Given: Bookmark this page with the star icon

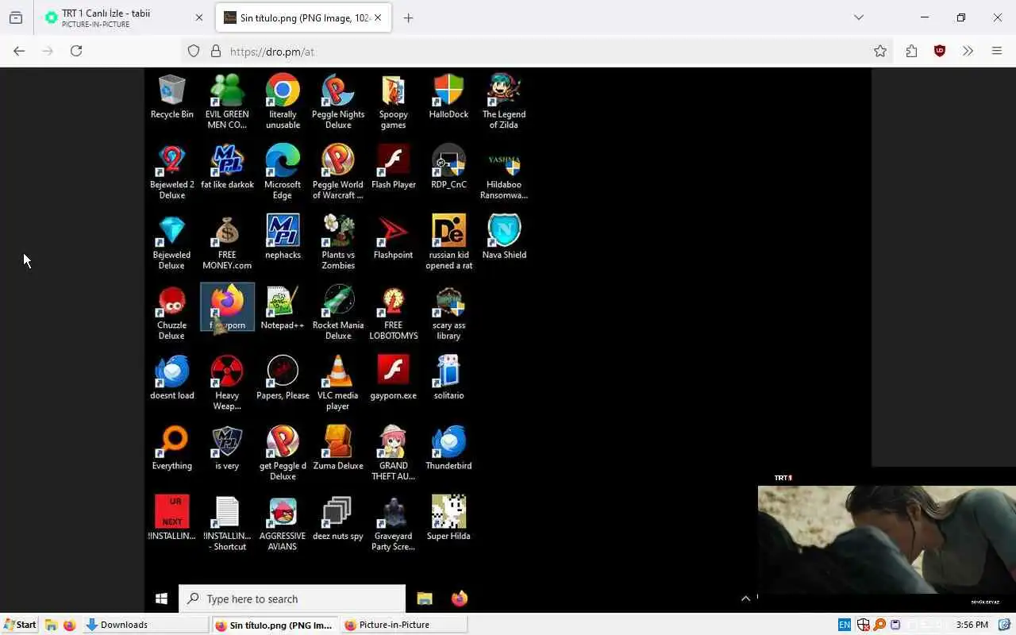Looking at the screenshot, I should [880, 51].
